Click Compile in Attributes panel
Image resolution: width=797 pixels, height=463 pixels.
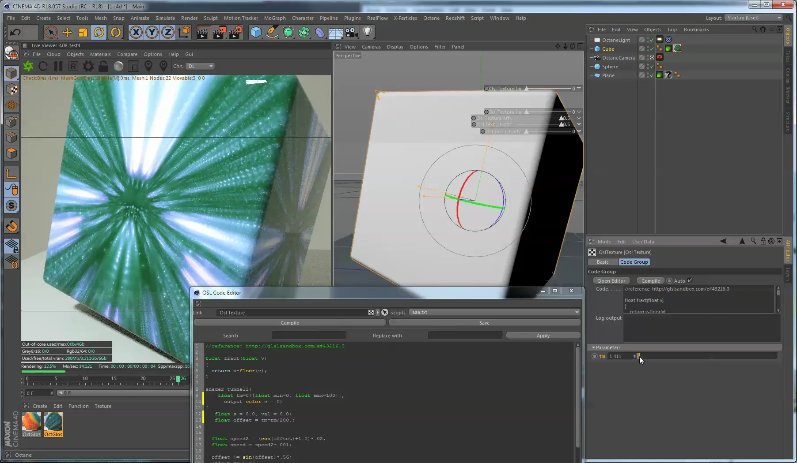tap(650, 281)
